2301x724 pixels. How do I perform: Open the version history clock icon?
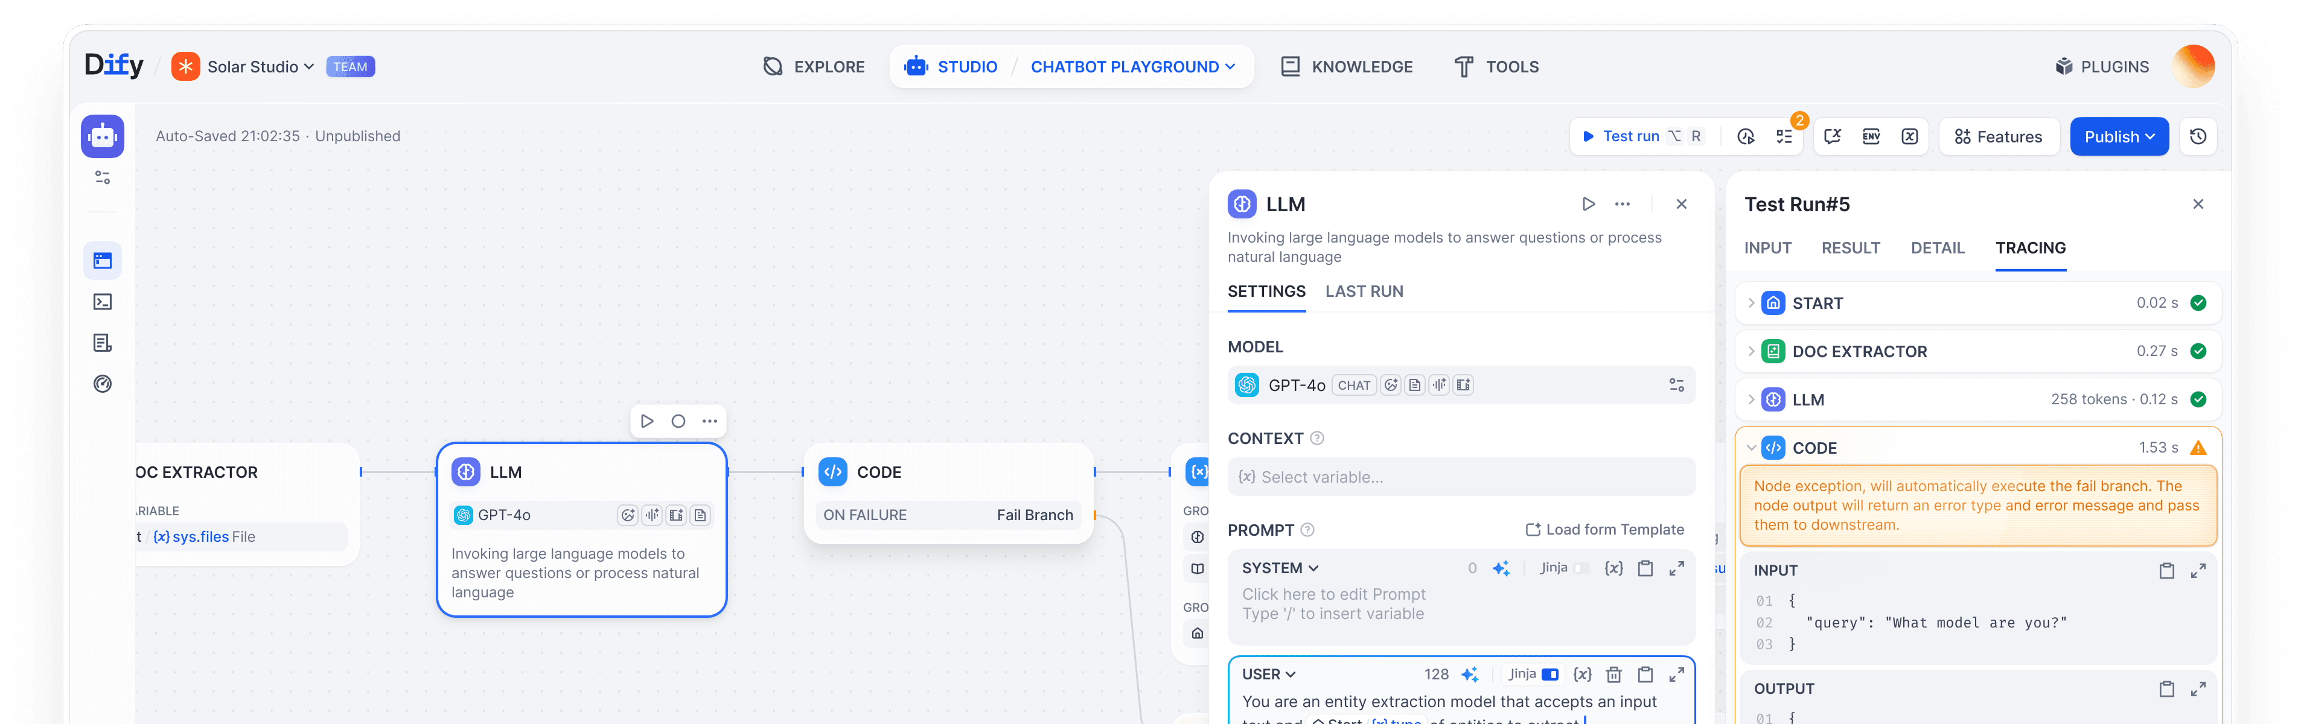(x=2197, y=136)
